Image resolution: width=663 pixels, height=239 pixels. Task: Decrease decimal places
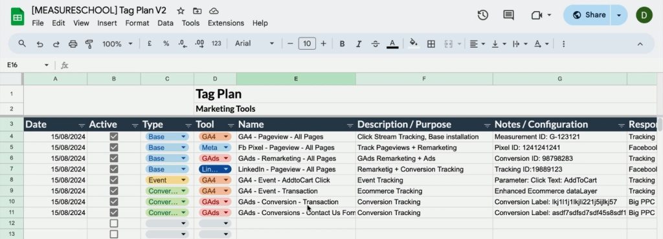tap(182, 43)
